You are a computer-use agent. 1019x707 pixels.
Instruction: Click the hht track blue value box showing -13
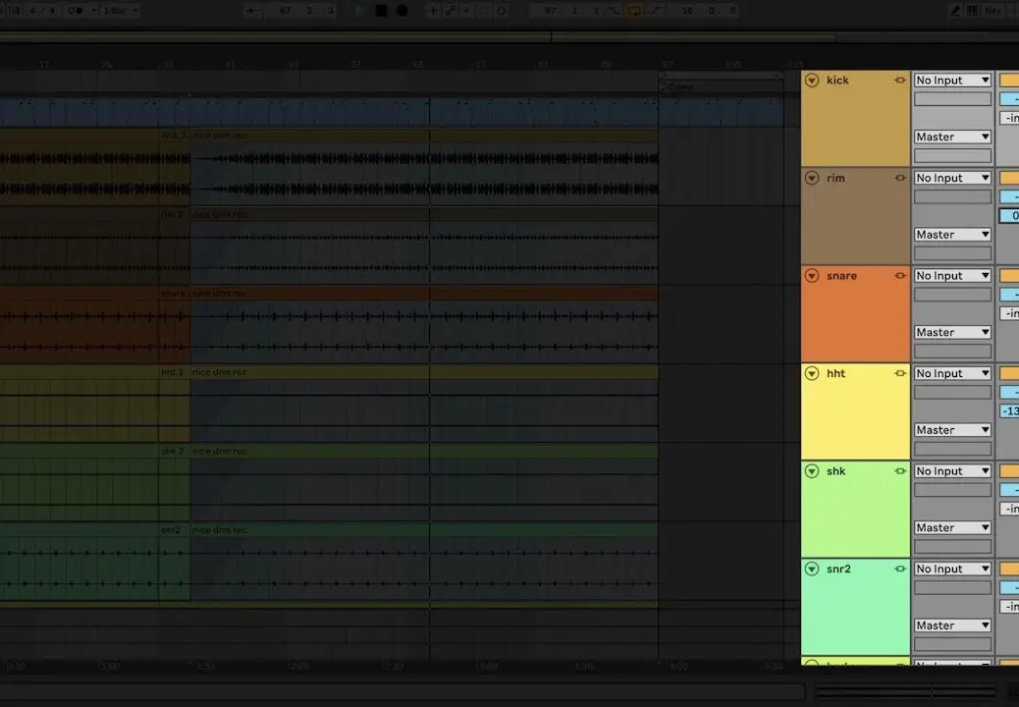point(1009,410)
